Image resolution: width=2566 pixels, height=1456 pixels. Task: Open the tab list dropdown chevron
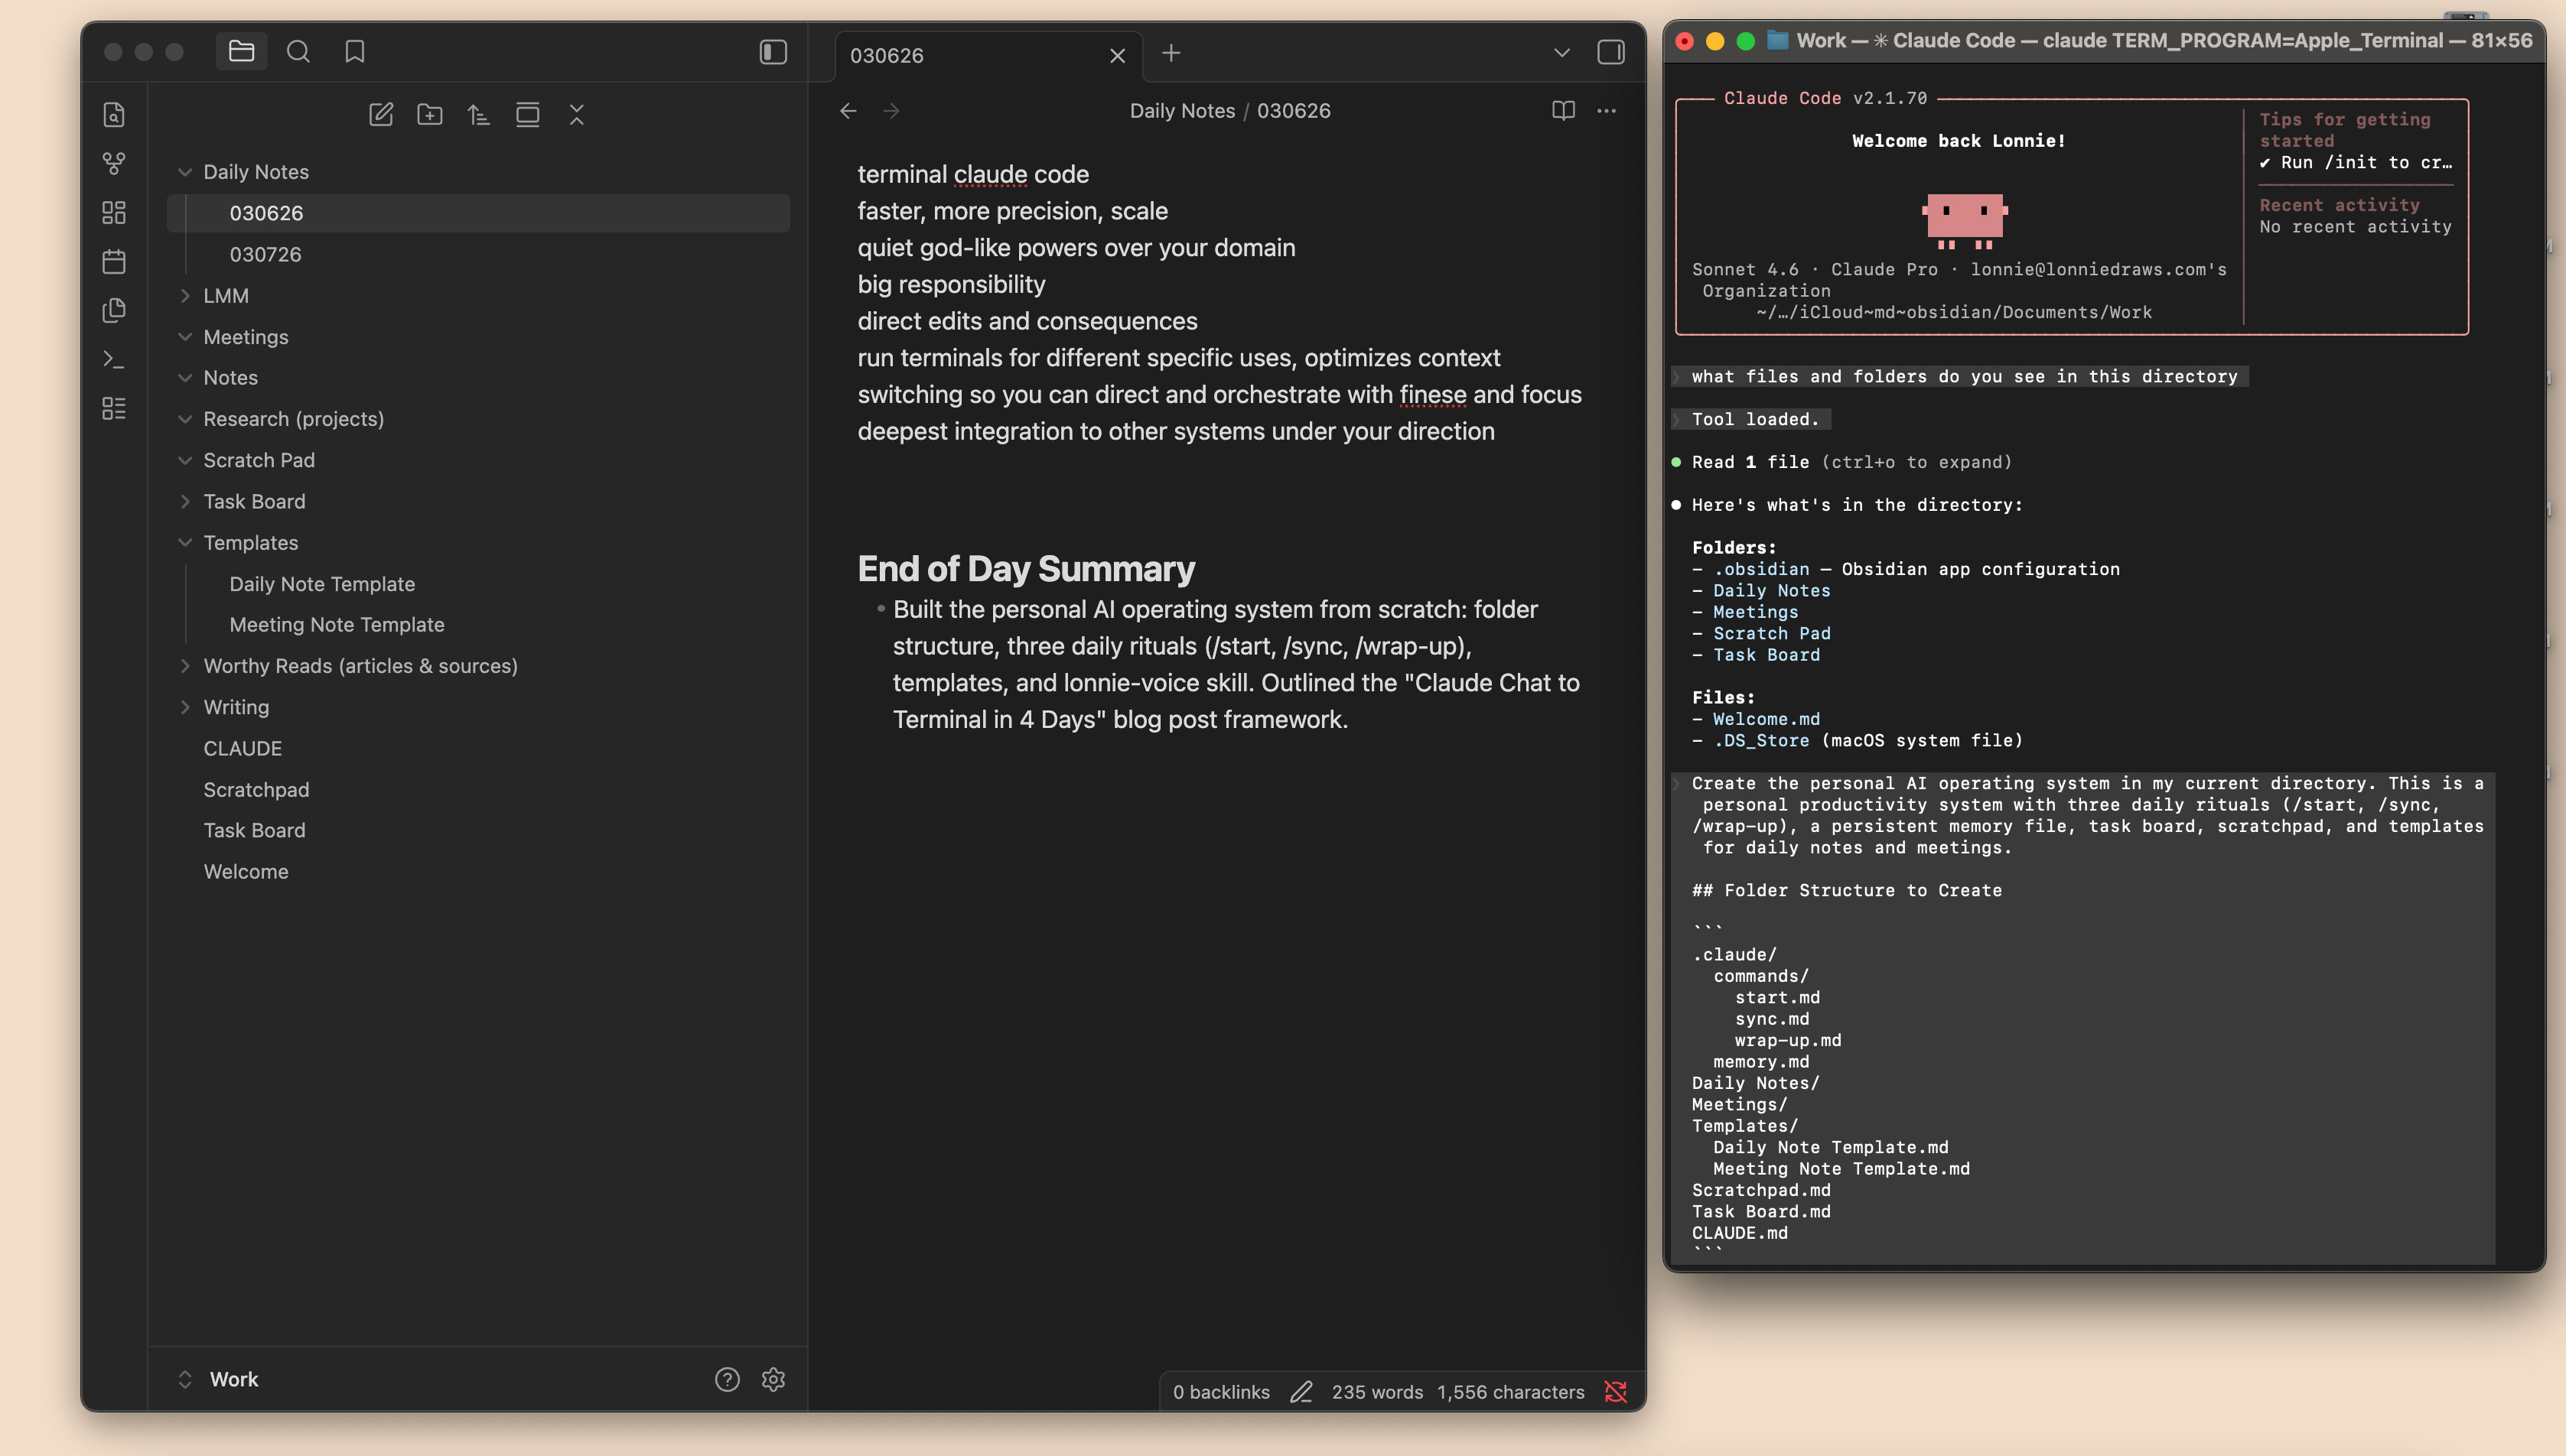[x=1561, y=53]
